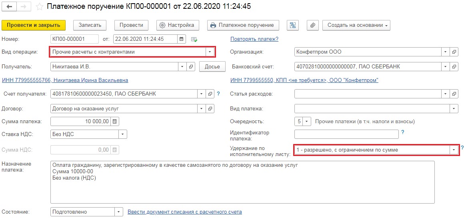Click help question mark near Счет получателя
The height and width of the screenshot is (218, 464).
point(218,94)
